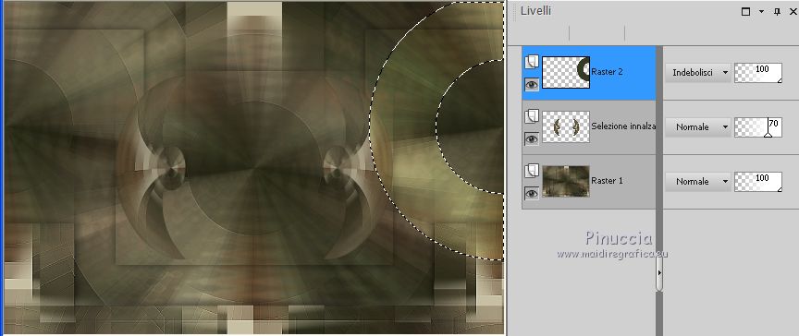Click the Selezione innalzata layer type icon

click(532, 116)
